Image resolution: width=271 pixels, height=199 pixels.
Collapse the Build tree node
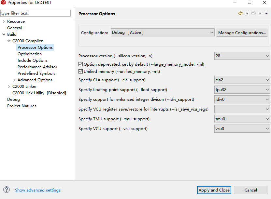4,34
